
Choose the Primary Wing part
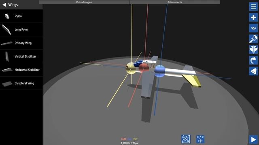[x=21, y=43]
